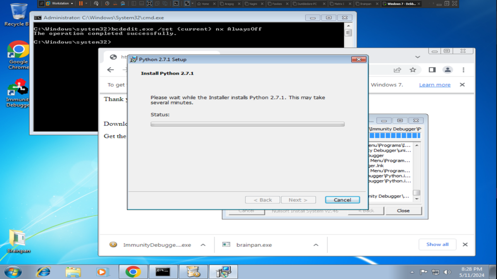The width and height of the screenshot is (497, 279).
Task: Switch to the Immunity installer taskbar button
Action: (x=193, y=272)
